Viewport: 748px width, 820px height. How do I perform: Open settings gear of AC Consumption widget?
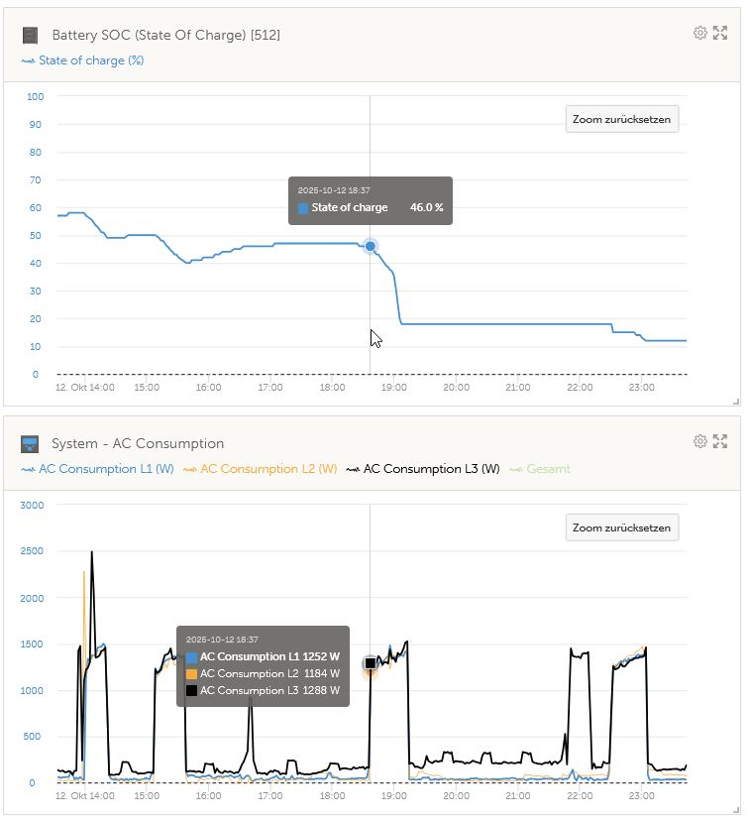click(700, 441)
